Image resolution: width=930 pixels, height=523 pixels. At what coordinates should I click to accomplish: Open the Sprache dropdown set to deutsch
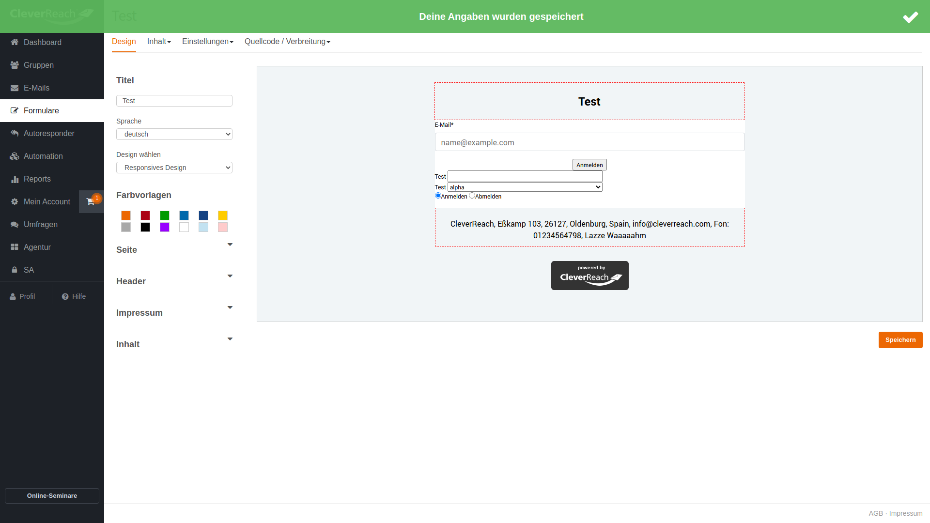point(174,134)
